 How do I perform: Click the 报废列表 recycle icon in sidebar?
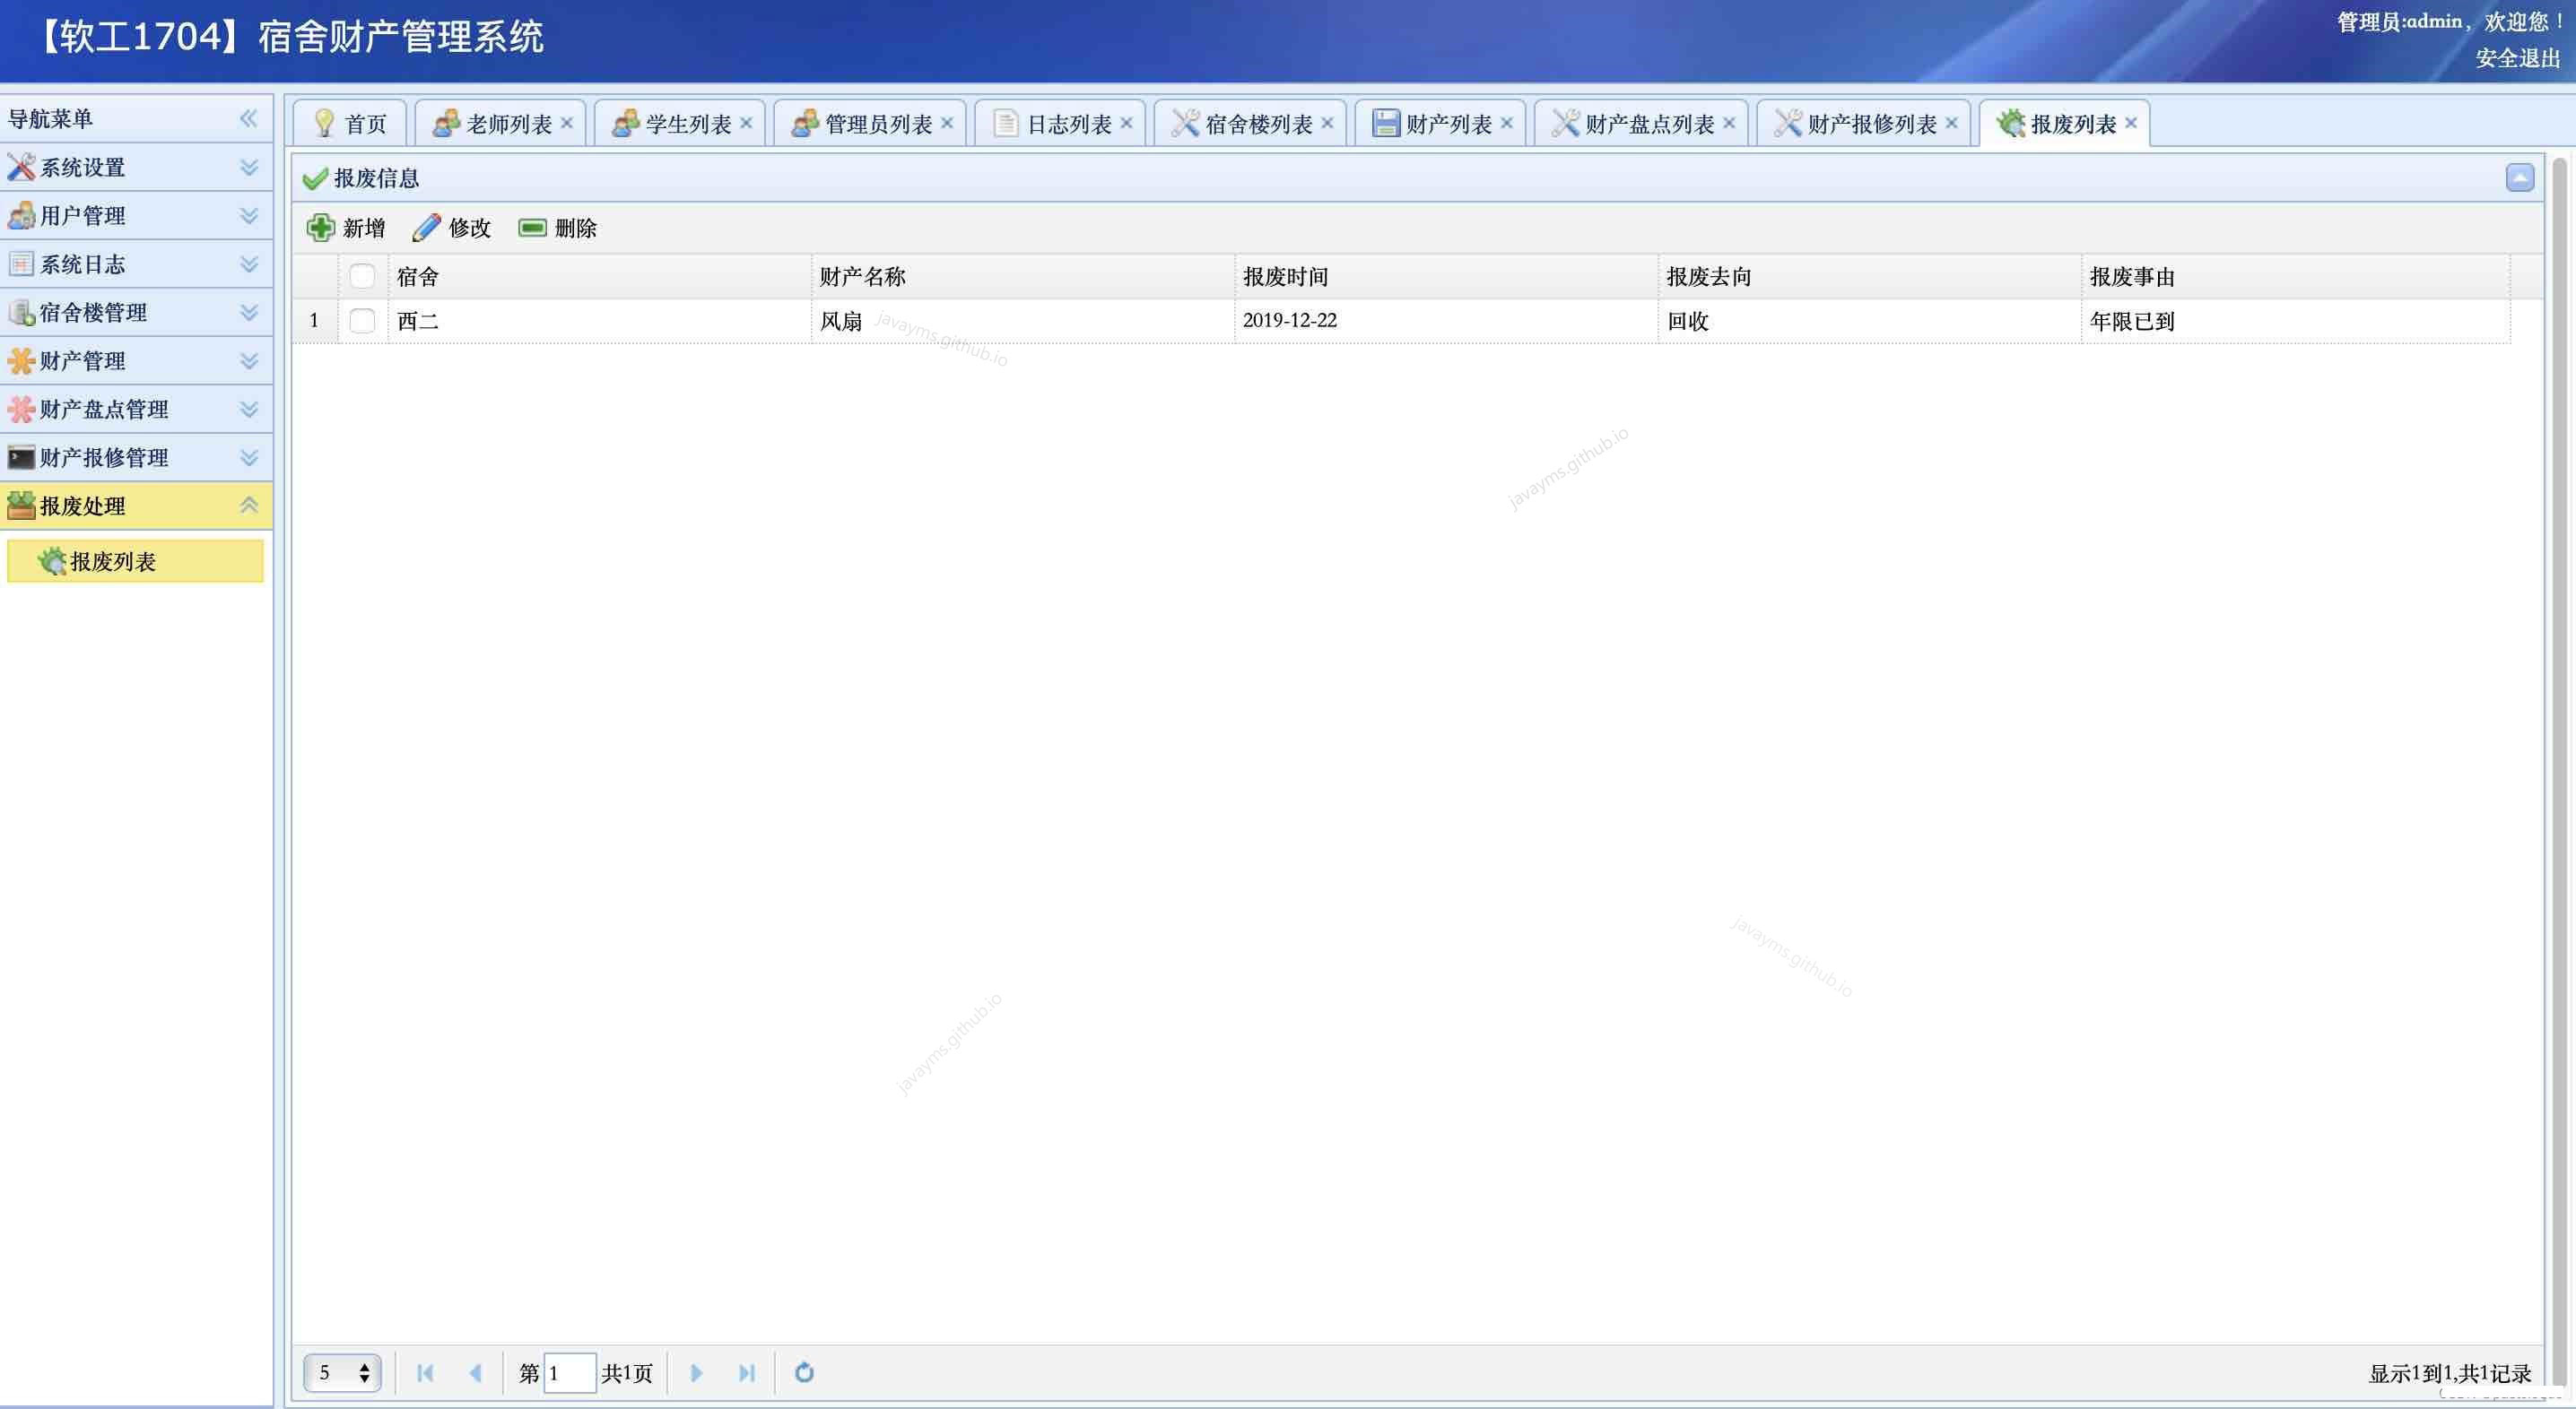pyautogui.click(x=50, y=562)
